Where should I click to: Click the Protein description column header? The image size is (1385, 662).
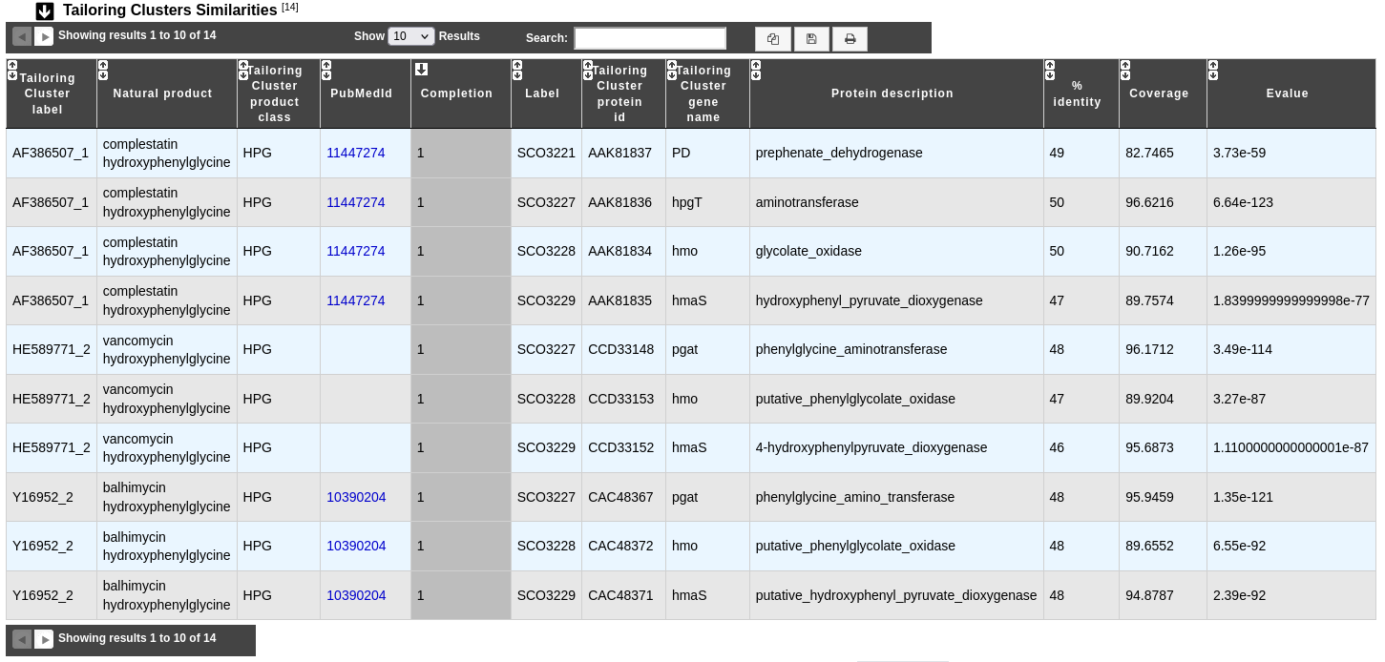(x=896, y=93)
